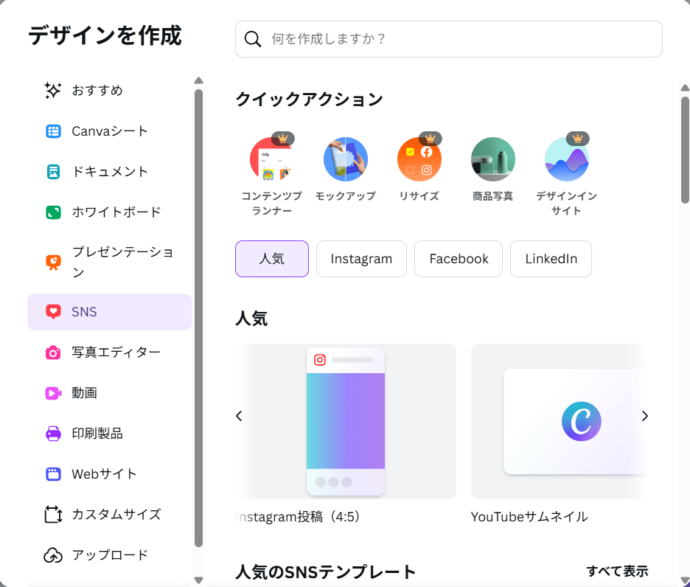Image resolution: width=690 pixels, height=587 pixels.
Task: Open the ドキュメント category
Action: pos(109,172)
